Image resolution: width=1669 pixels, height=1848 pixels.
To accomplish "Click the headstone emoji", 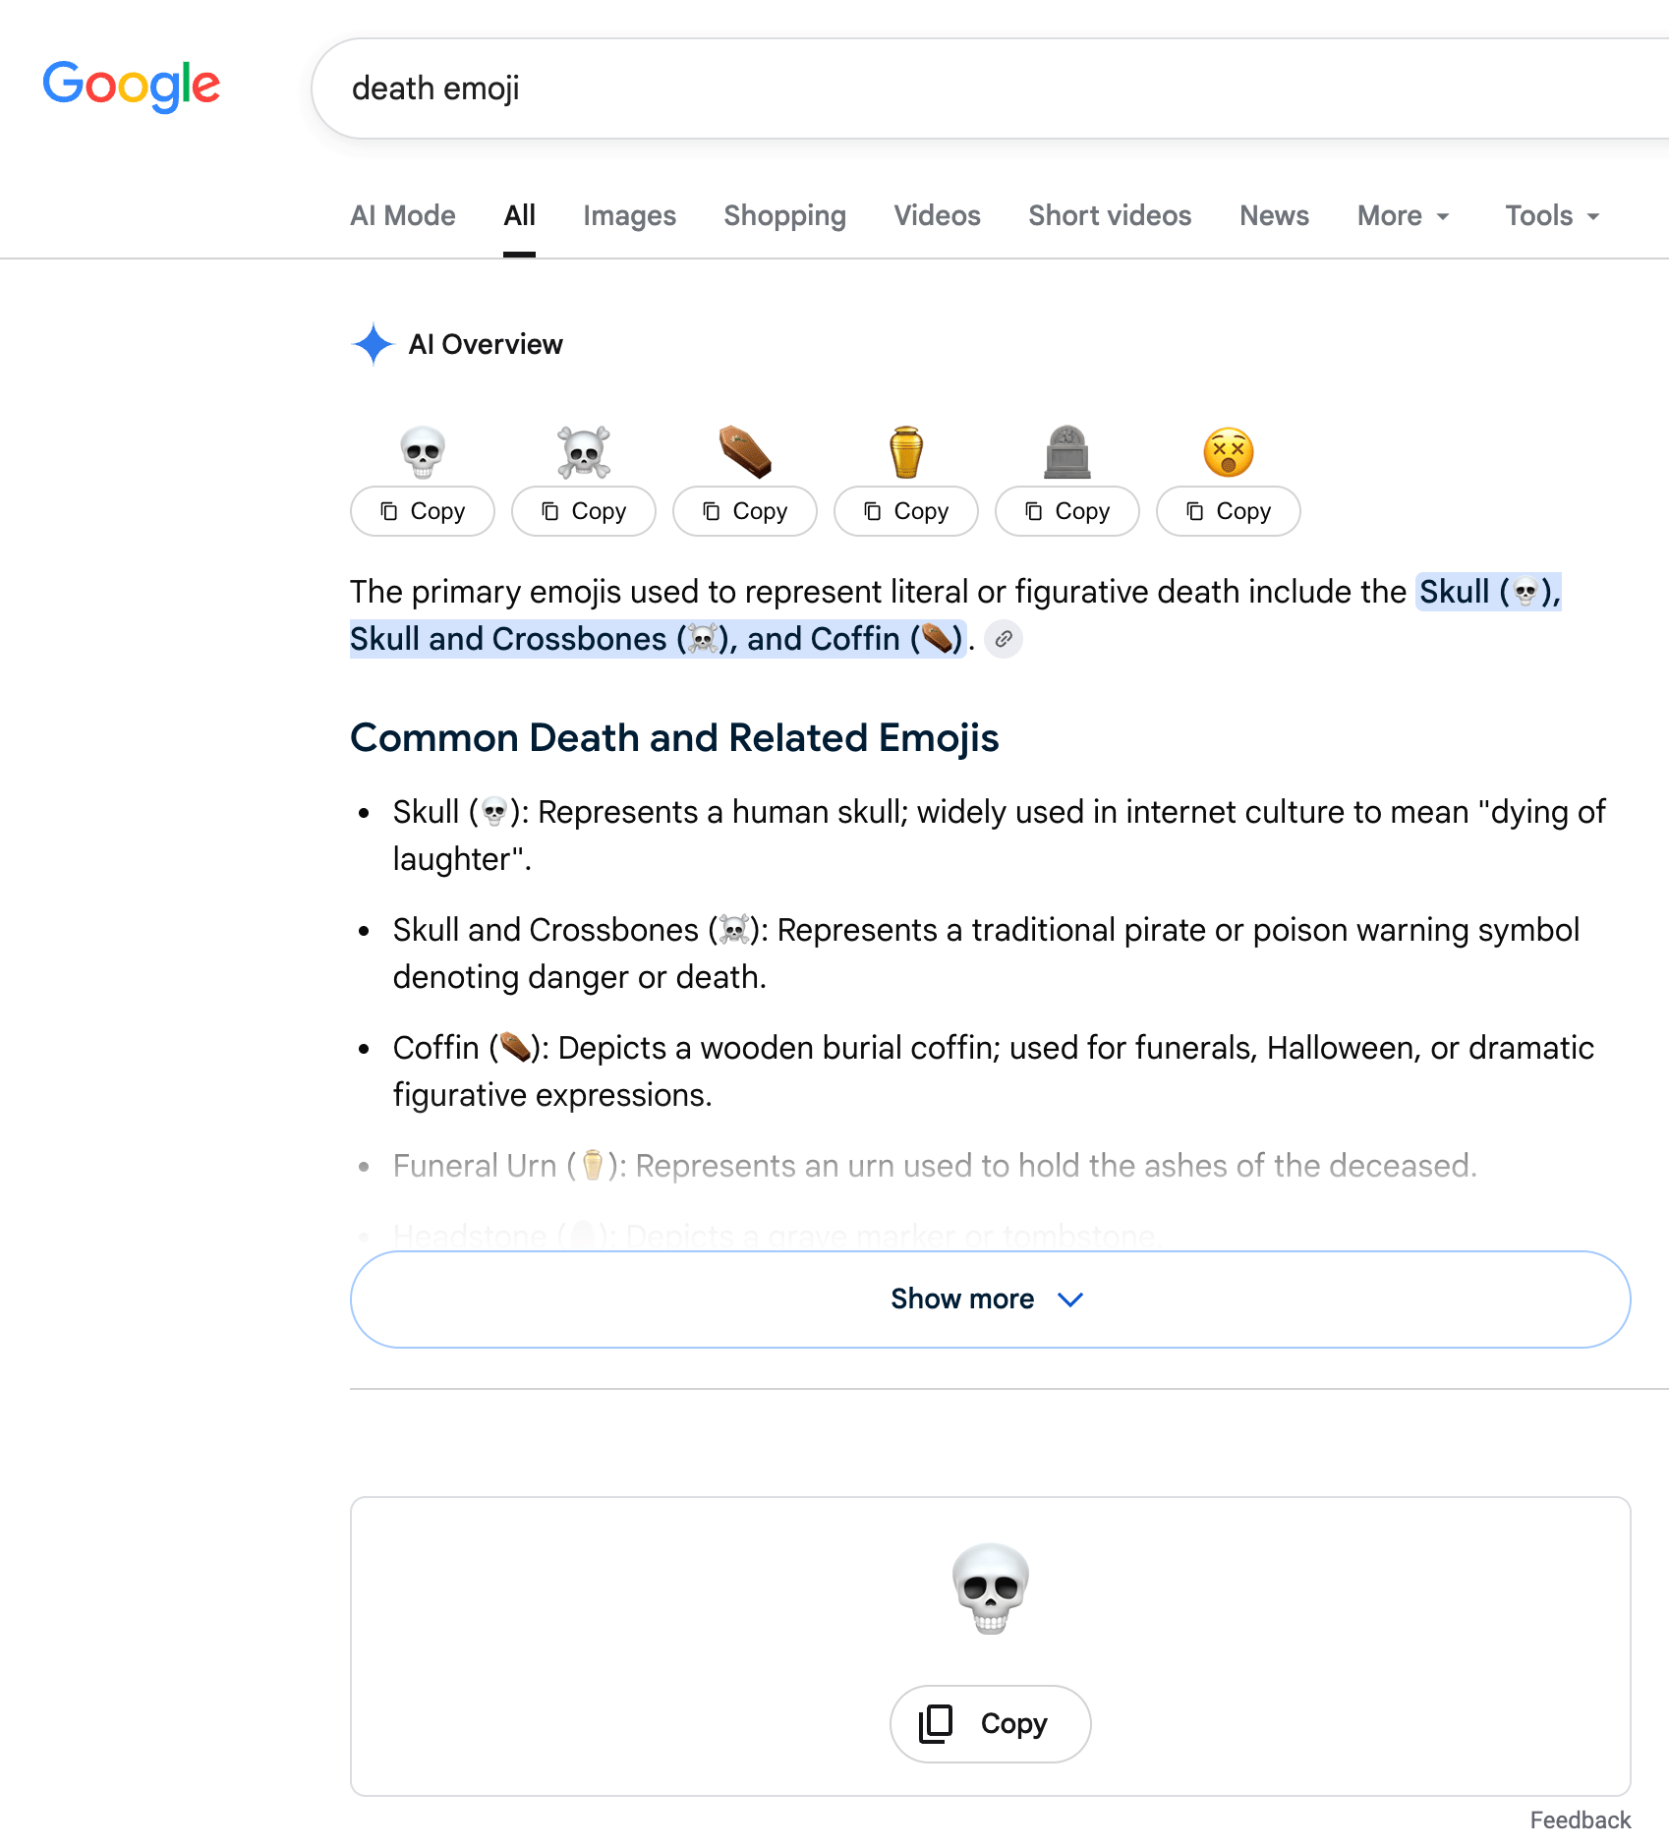I will (x=1067, y=452).
